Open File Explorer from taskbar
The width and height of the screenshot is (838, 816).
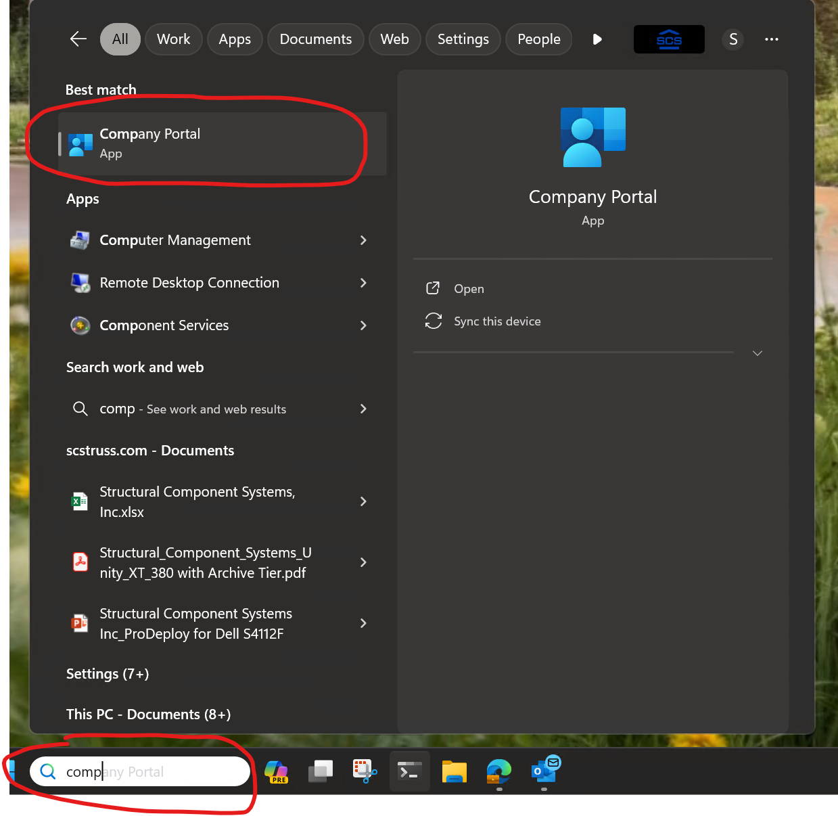(x=455, y=771)
